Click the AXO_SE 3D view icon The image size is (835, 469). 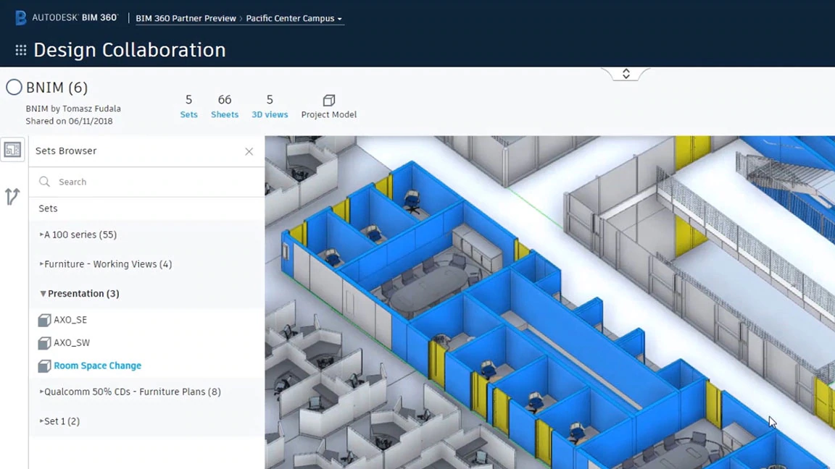click(44, 320)
